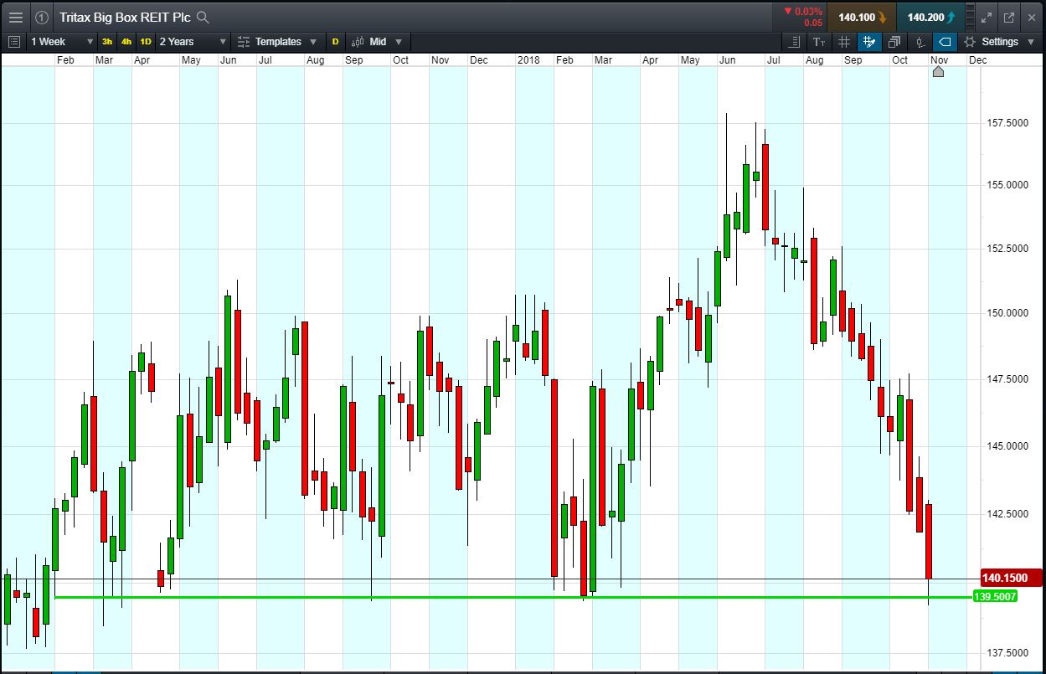
Task: Click the Settings gear icon
Action: click(x=970, y=41)
